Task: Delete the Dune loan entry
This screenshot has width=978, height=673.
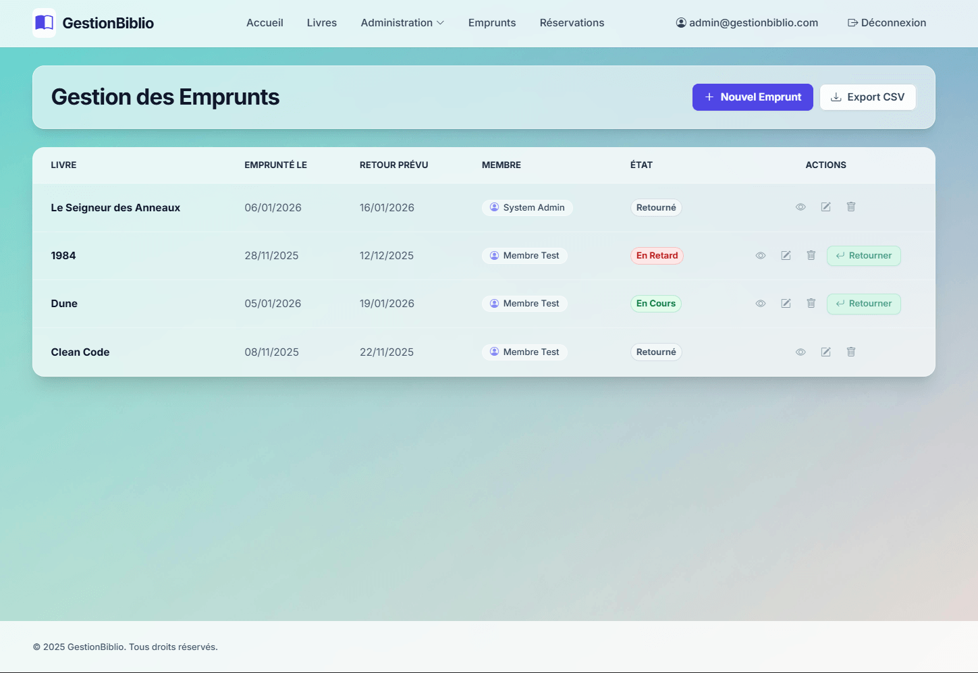Action: 811,304
